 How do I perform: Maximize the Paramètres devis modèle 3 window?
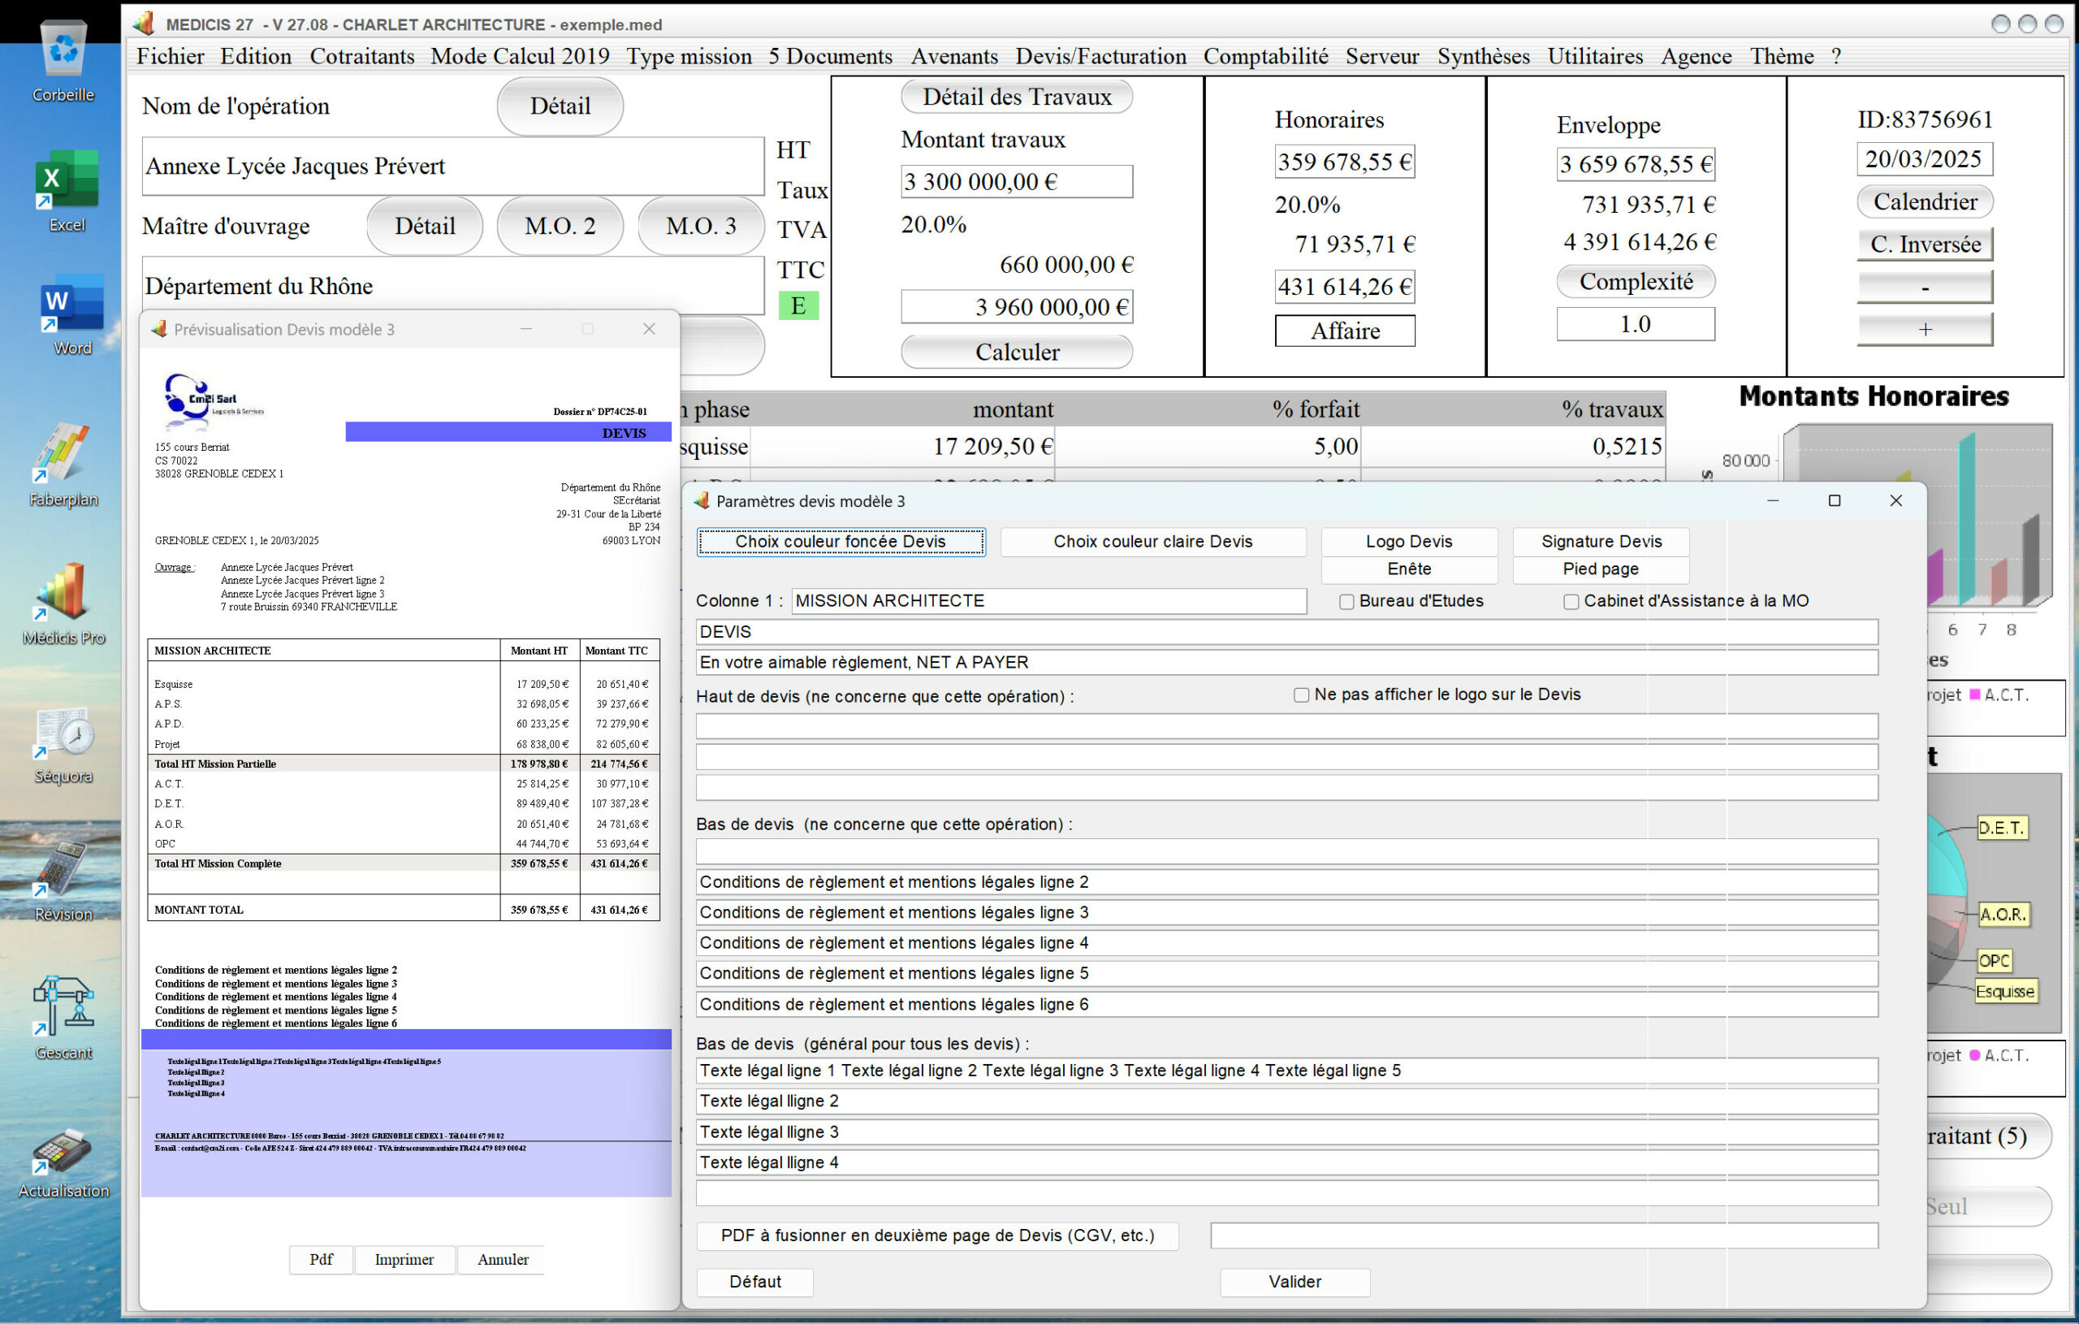pos(1835,501)
